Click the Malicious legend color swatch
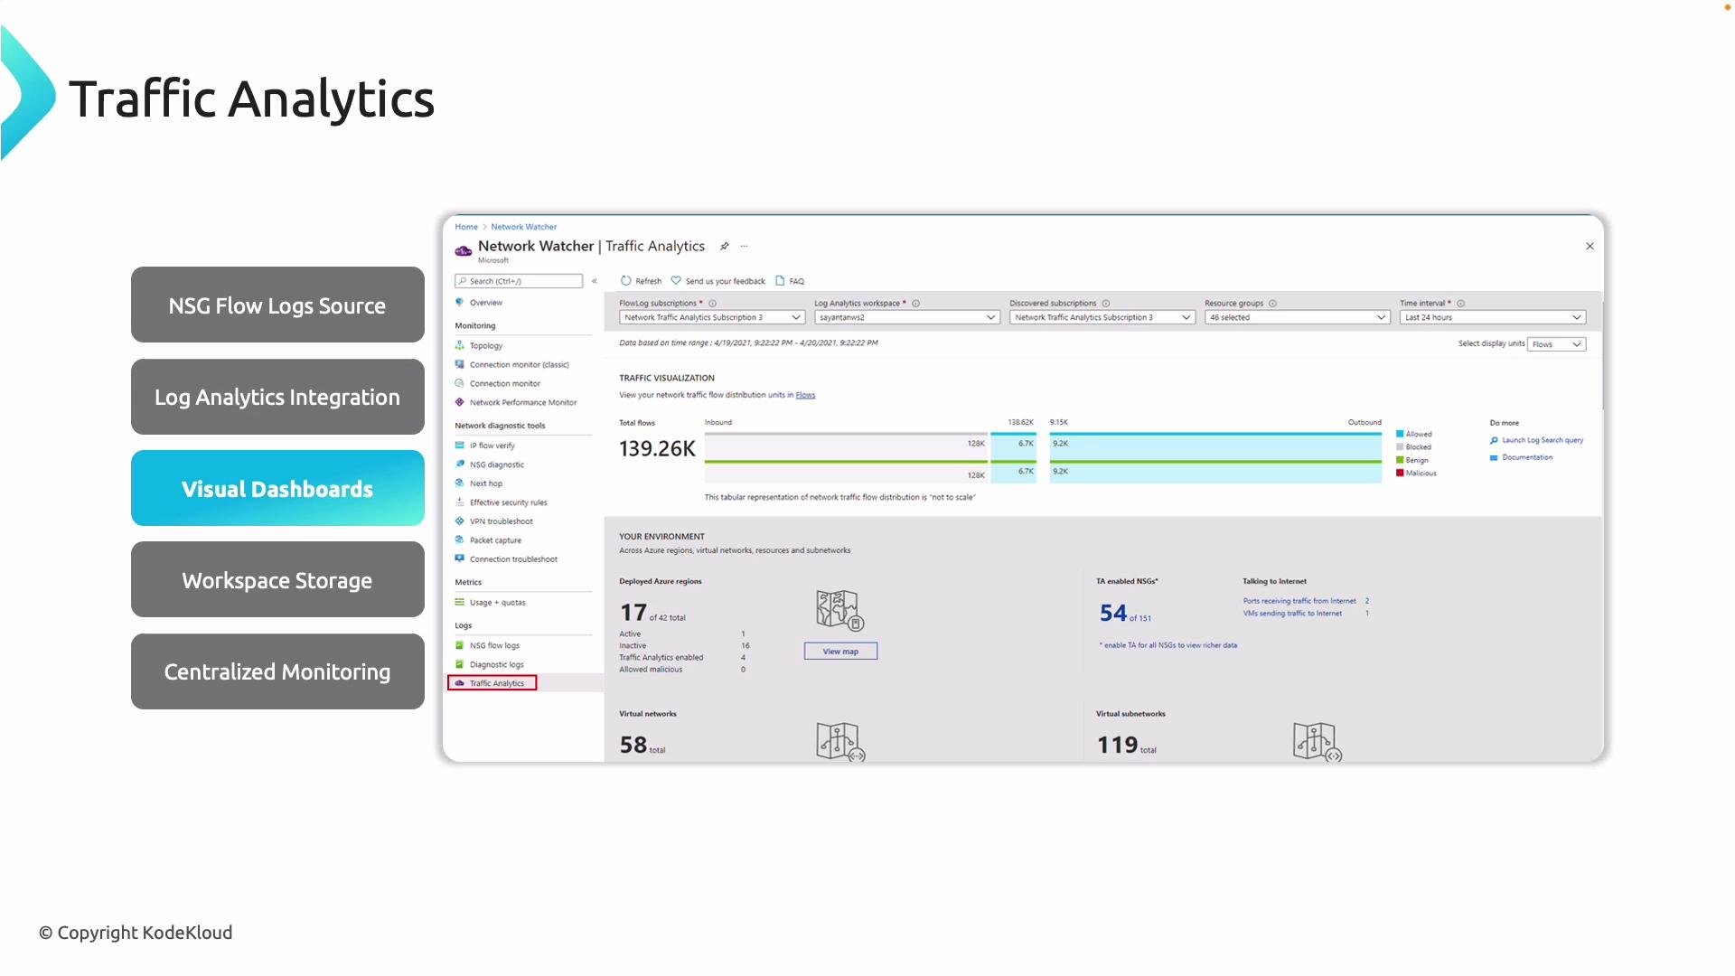The height and width of the screenshot is (976, 1735). pos(1400,473)
